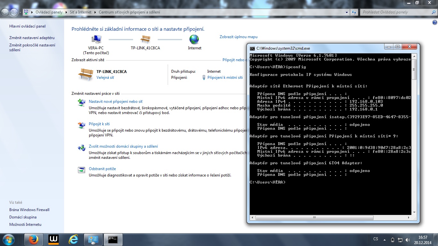Click Nastavit nové připojení nebo síť
438x246 pixels.
tap(116, 102)
